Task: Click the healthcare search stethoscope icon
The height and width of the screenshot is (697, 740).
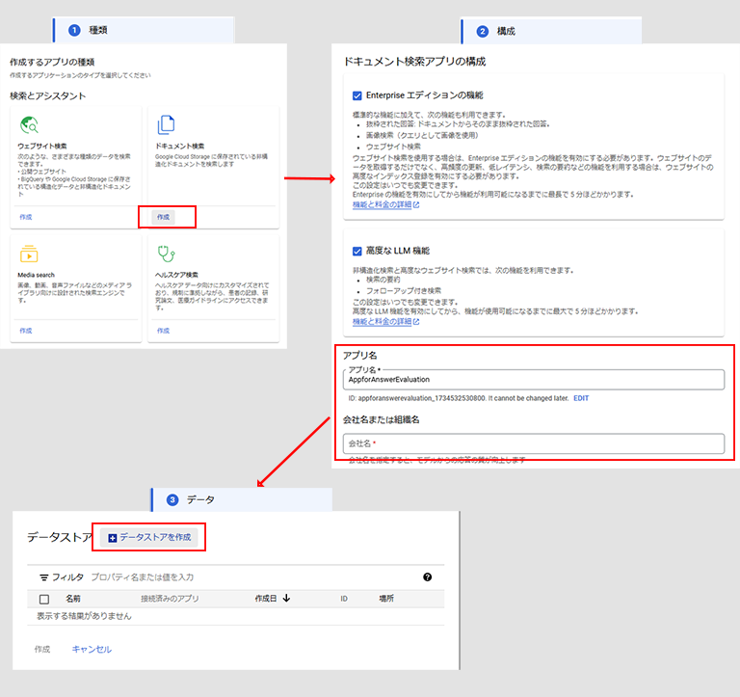Action: (166, 254)
